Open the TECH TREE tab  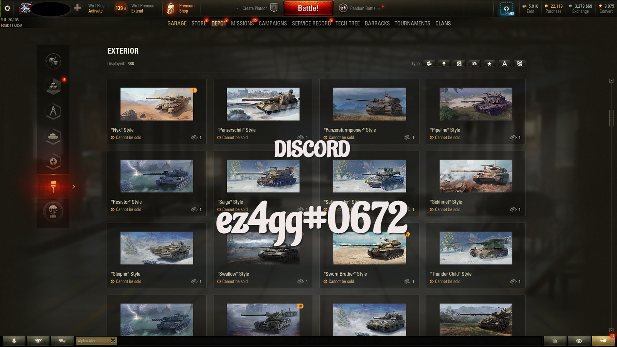(347, 24)
